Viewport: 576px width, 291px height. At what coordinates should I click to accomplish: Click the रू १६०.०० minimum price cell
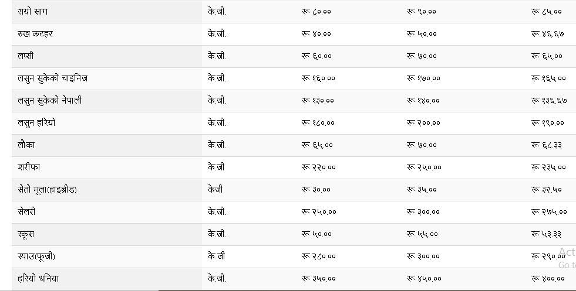tap(318, 78)
